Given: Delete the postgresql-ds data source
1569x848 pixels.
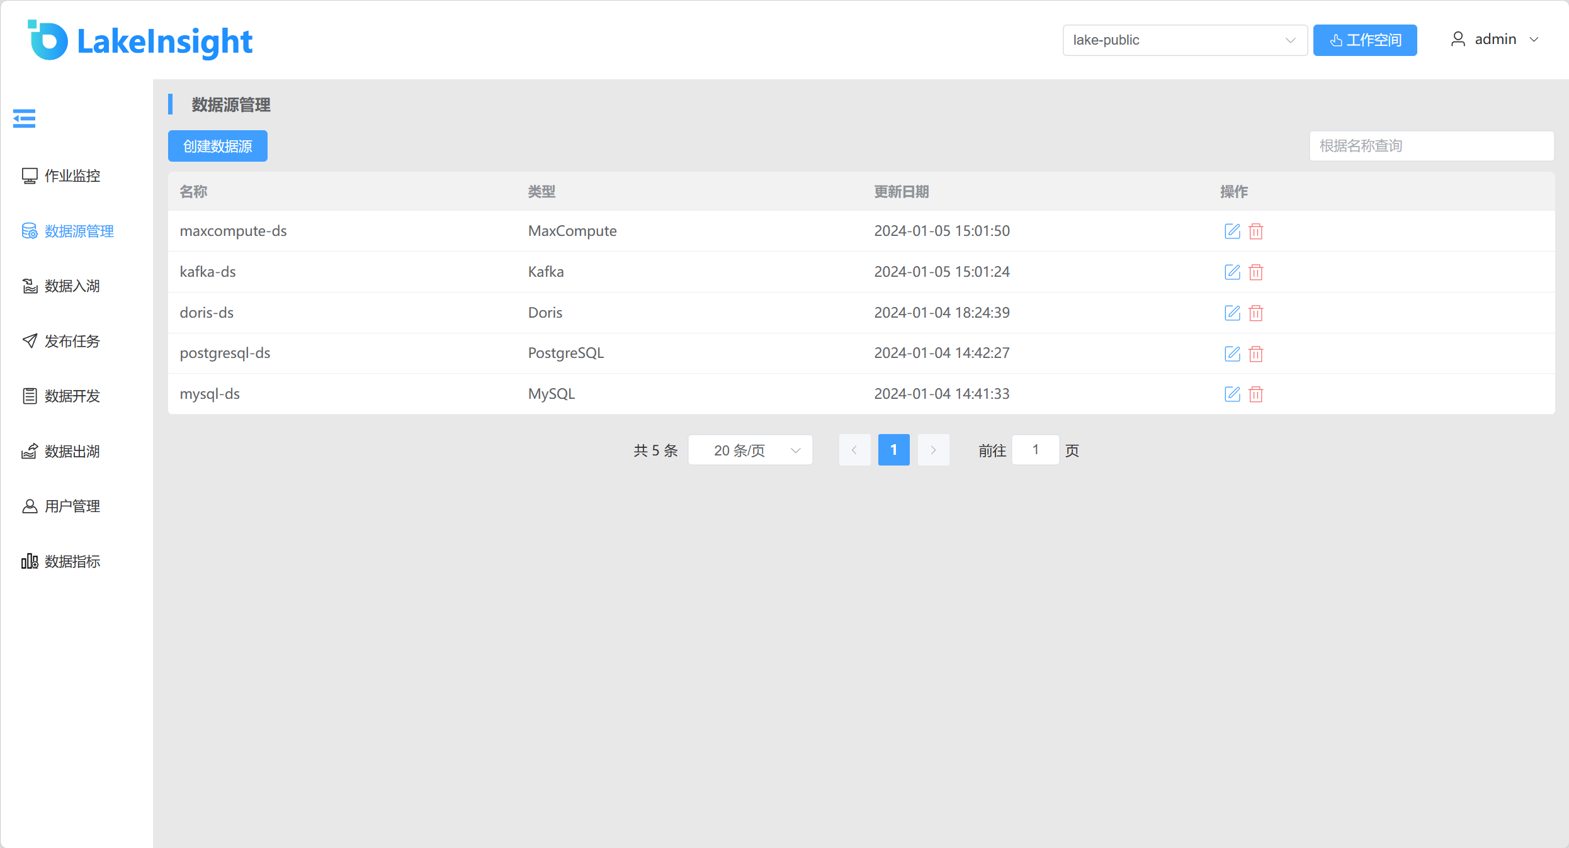Looking at the screenshot, I should click(x=1255, y=354).
